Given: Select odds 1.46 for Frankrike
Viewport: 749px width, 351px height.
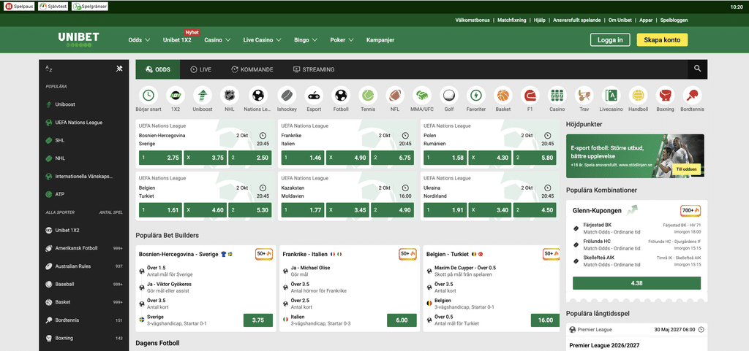Looking at the screenshot, I should point(304,158).
